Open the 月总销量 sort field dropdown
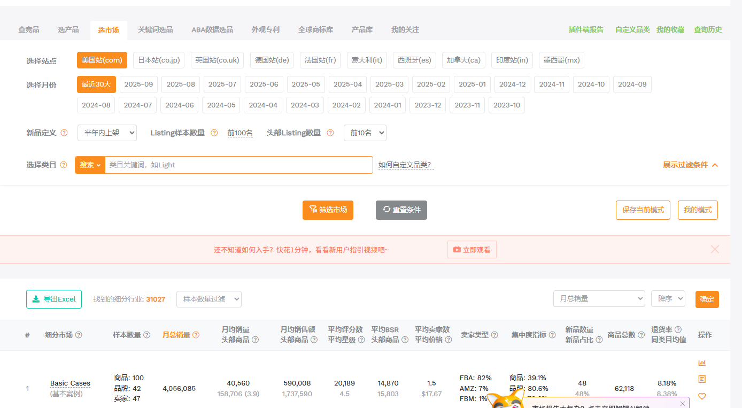The image size is (742, 408). (599, 299)
